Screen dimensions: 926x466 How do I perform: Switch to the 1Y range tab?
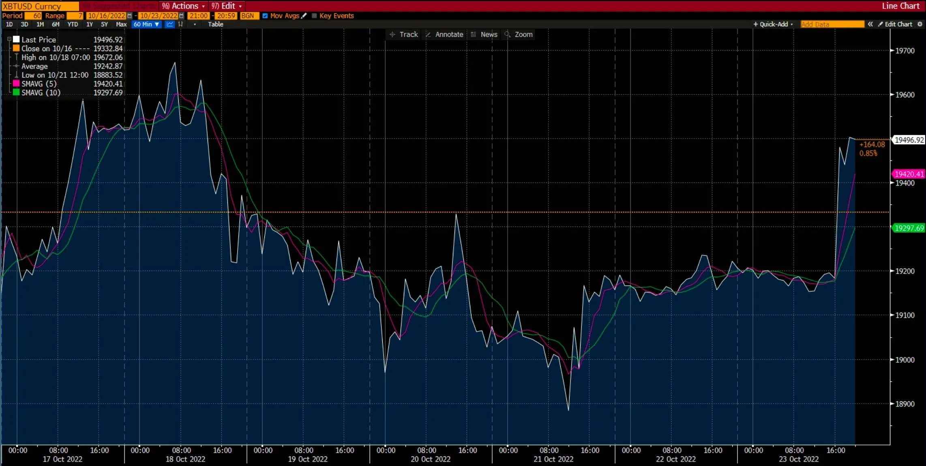[89, 24]
